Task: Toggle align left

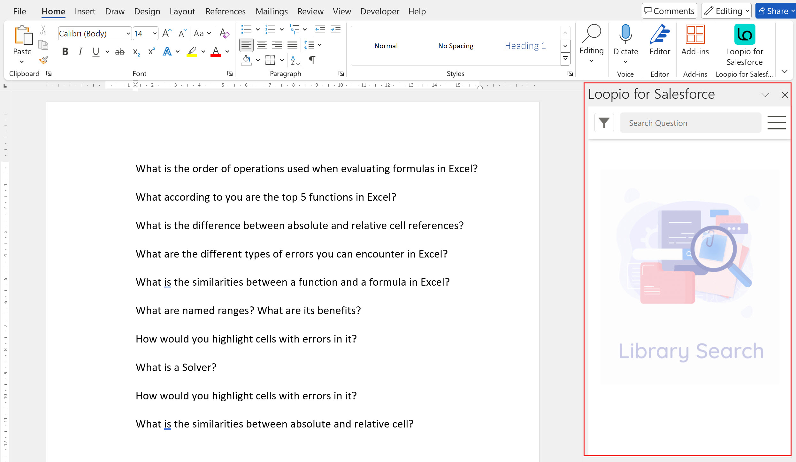Action: (246, 45)
